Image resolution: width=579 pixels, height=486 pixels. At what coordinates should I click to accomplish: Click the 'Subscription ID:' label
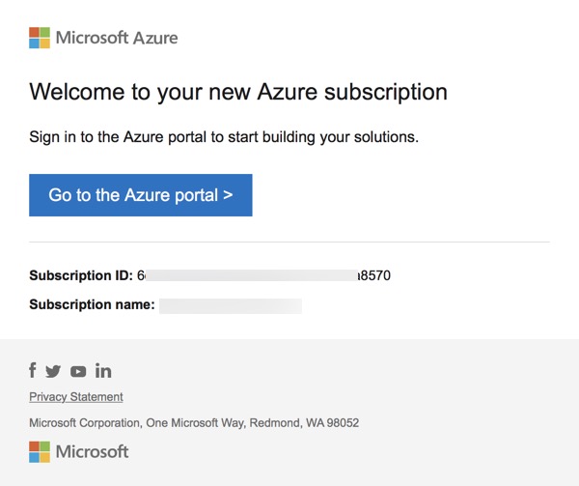(81, 275)
